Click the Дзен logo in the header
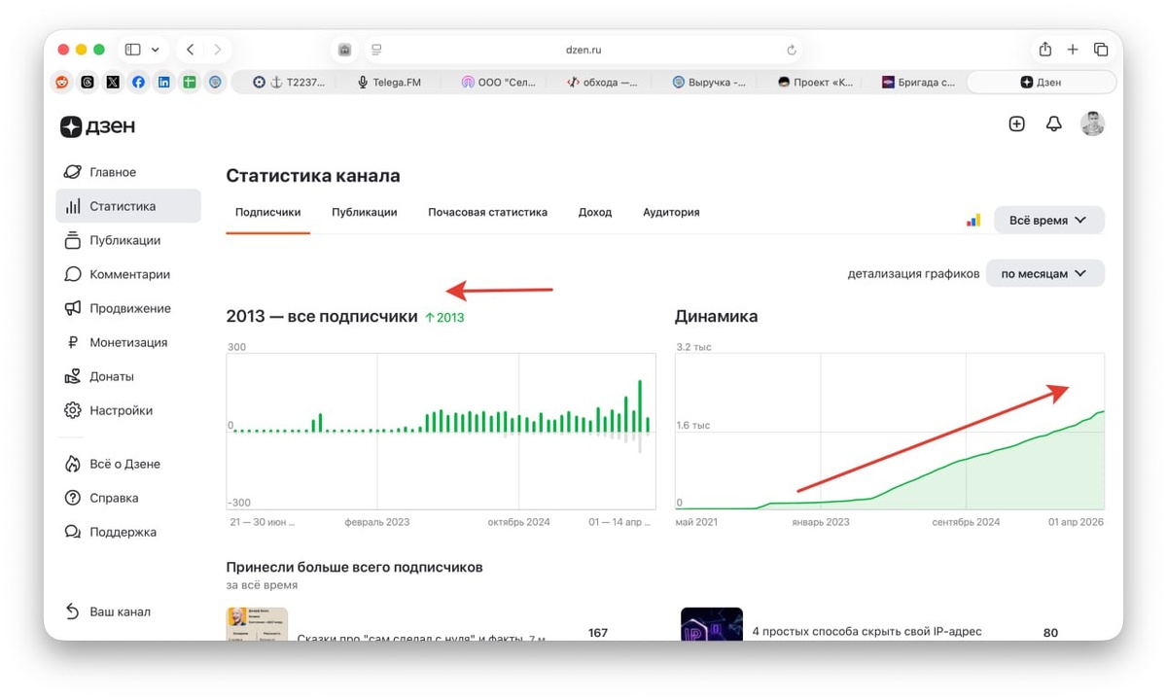The image size is (1167, 698). (98, 126)
